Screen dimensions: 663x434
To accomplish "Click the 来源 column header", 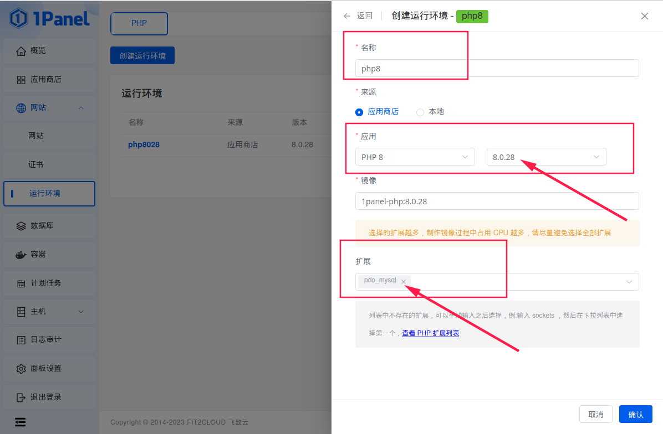I will click(x=235, y=122).
